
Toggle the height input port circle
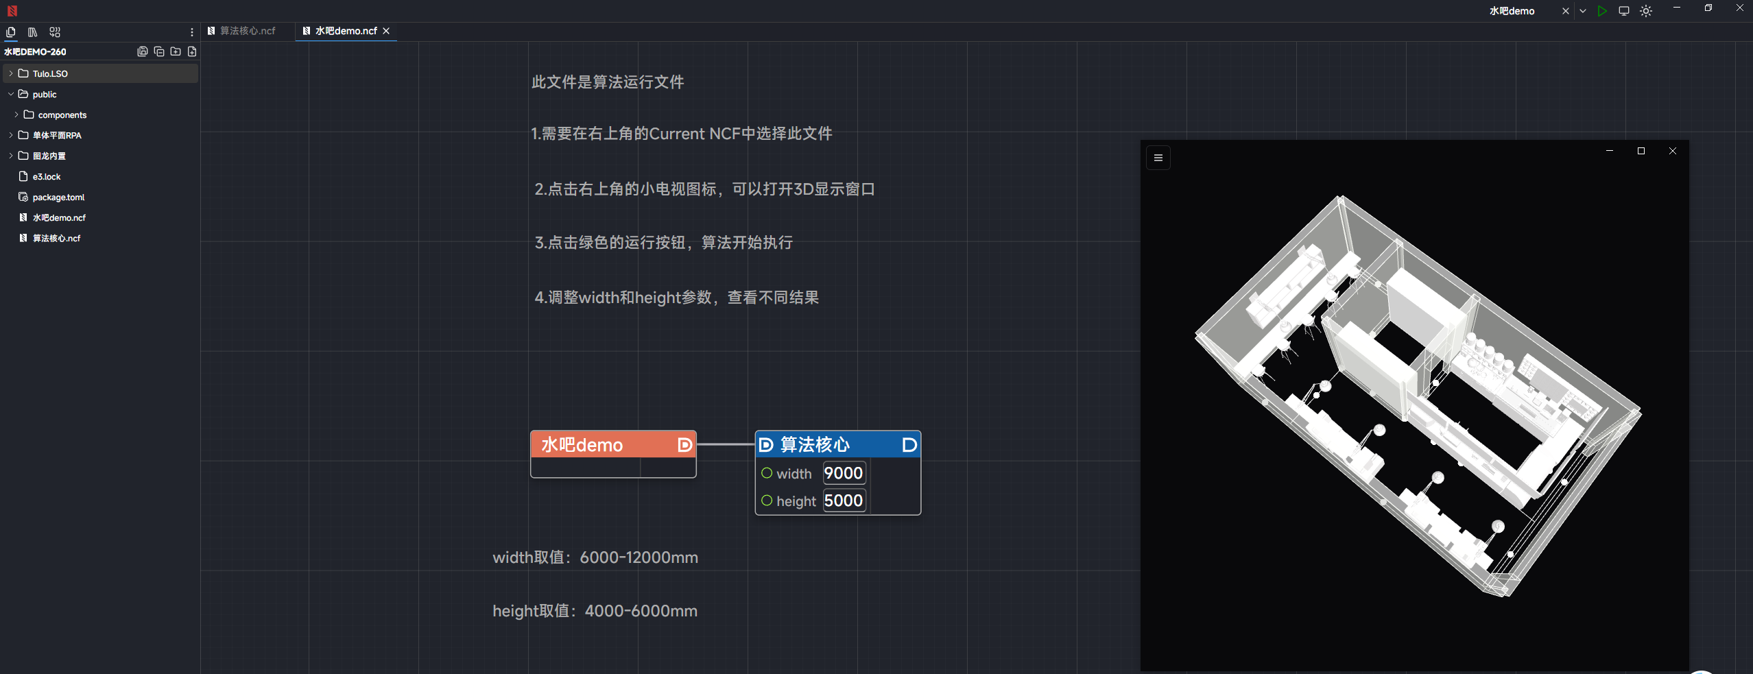point(767,501)
